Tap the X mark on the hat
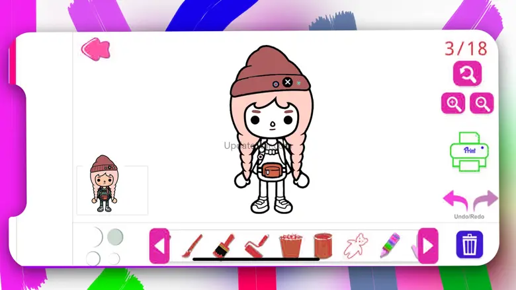The image size is (516, 290). point(288,82)
